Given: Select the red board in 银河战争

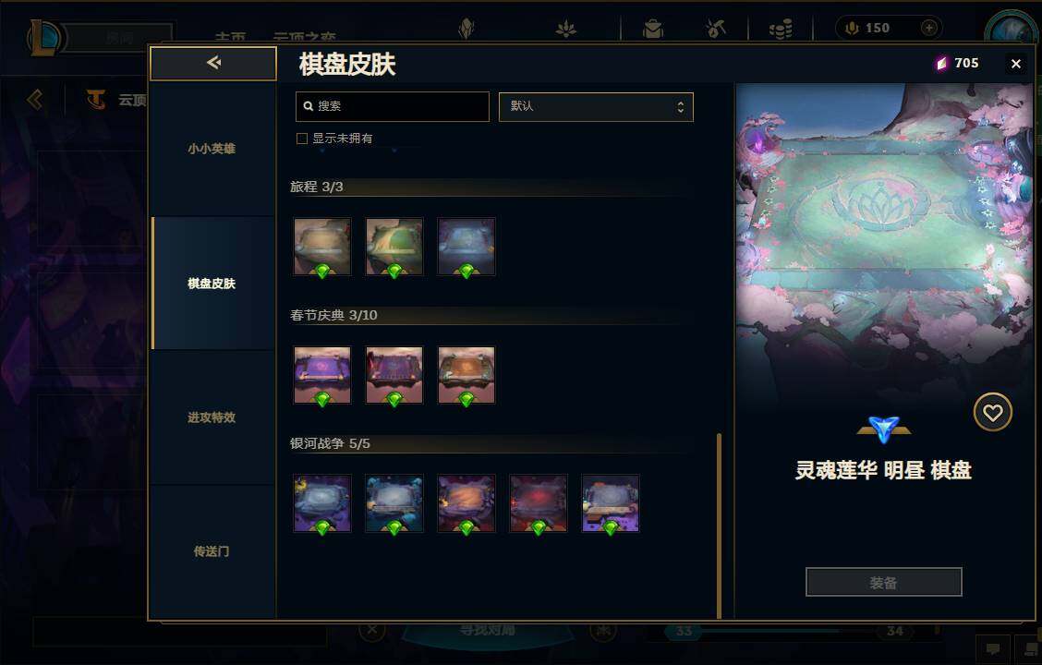Looking at the screenshot, I should click(x=539, y=503).
